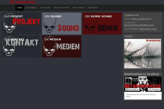164x109 pixels.
Task: Select DER SOUND in the navigation bar
Action: click(45, 8)
